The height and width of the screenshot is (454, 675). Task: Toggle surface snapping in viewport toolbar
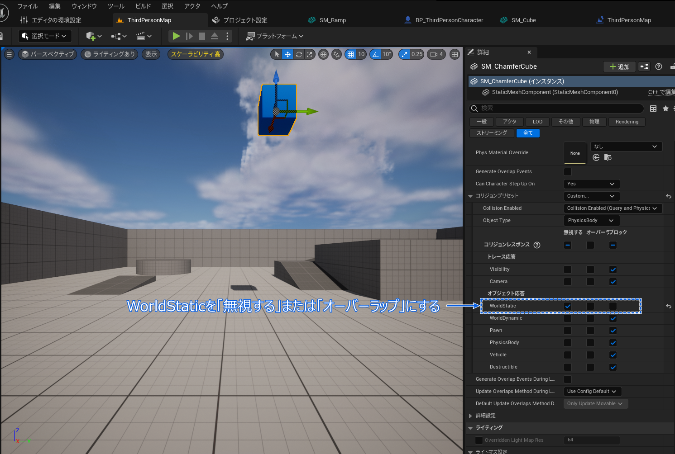[x=336, y=54]
